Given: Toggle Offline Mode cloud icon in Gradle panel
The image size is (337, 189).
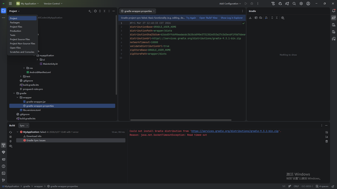Looking at the screenshot, I should pyautogui.click(x=261, y=18).
